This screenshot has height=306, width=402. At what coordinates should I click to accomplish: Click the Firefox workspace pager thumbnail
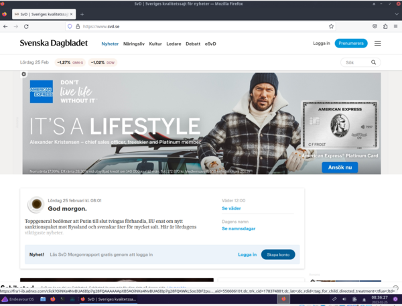[283, 299]
